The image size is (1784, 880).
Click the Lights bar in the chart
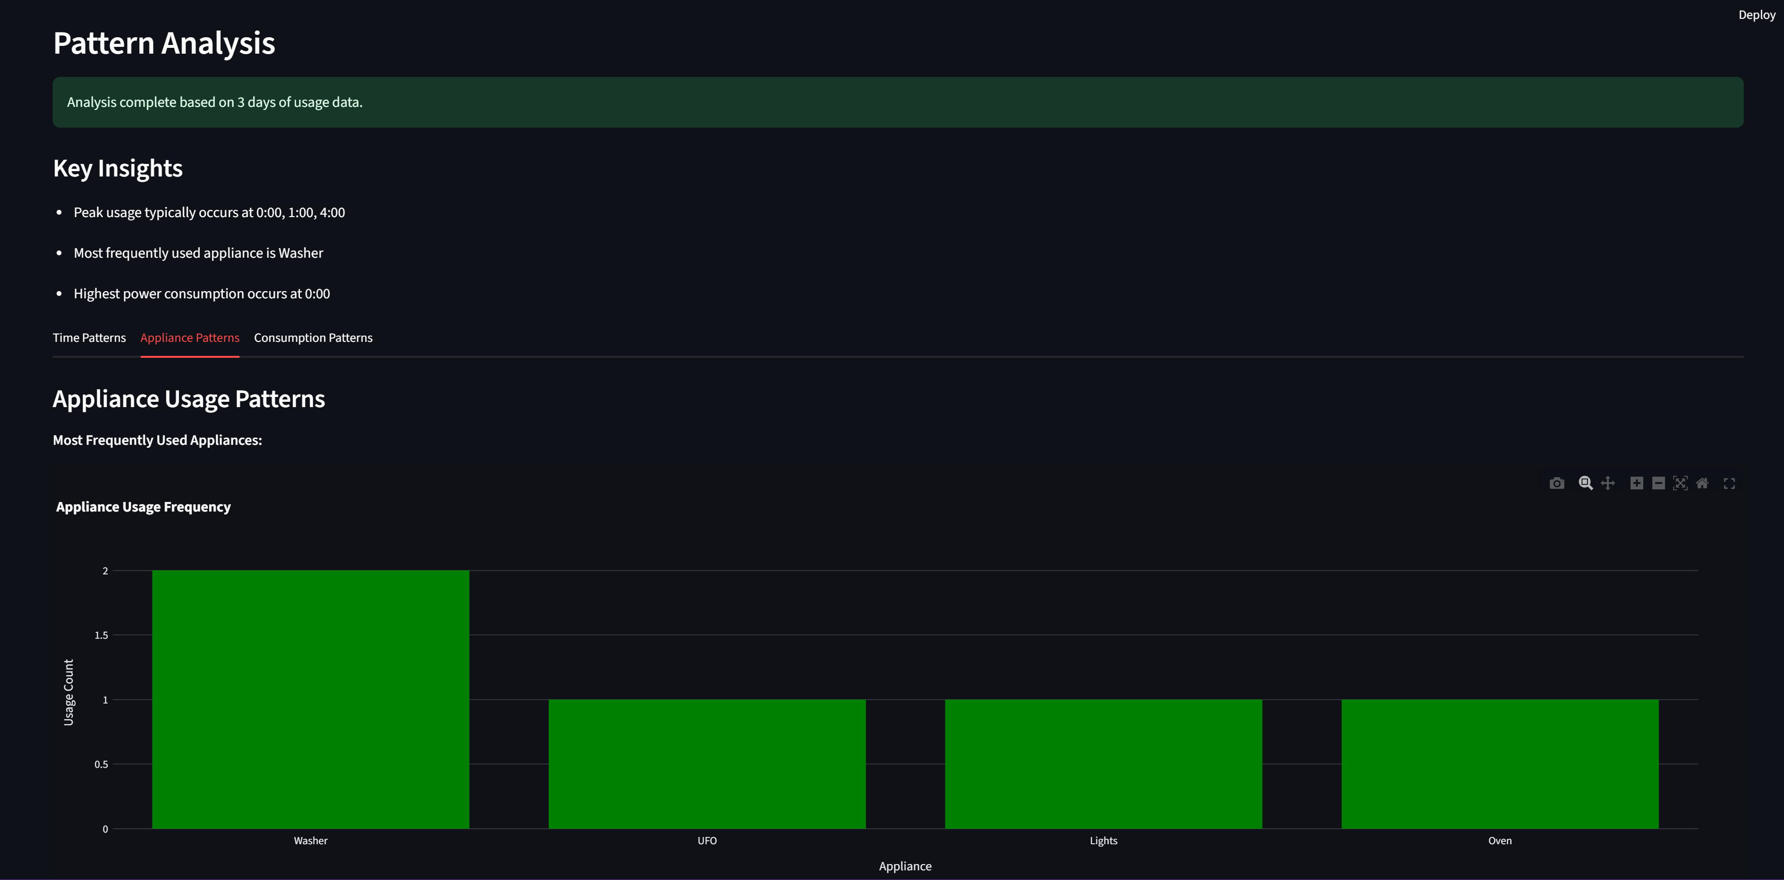pyautogui.click(x=1103, y=763)
